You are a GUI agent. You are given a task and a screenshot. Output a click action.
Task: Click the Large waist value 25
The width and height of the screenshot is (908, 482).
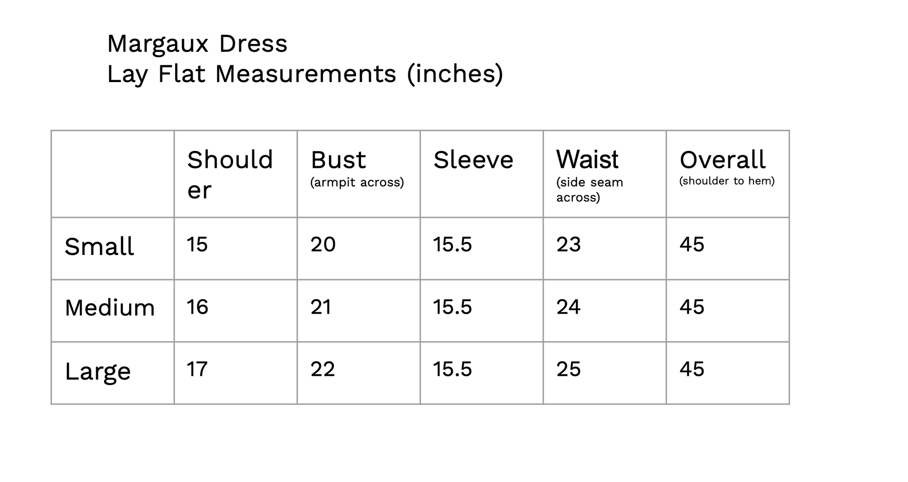coord(568,369)
